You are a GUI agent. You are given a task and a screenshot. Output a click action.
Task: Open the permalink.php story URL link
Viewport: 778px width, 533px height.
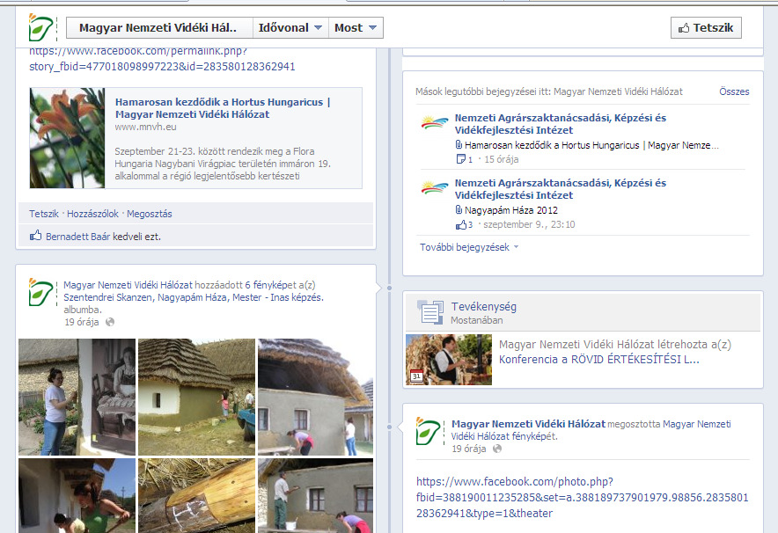coord(162,59)
